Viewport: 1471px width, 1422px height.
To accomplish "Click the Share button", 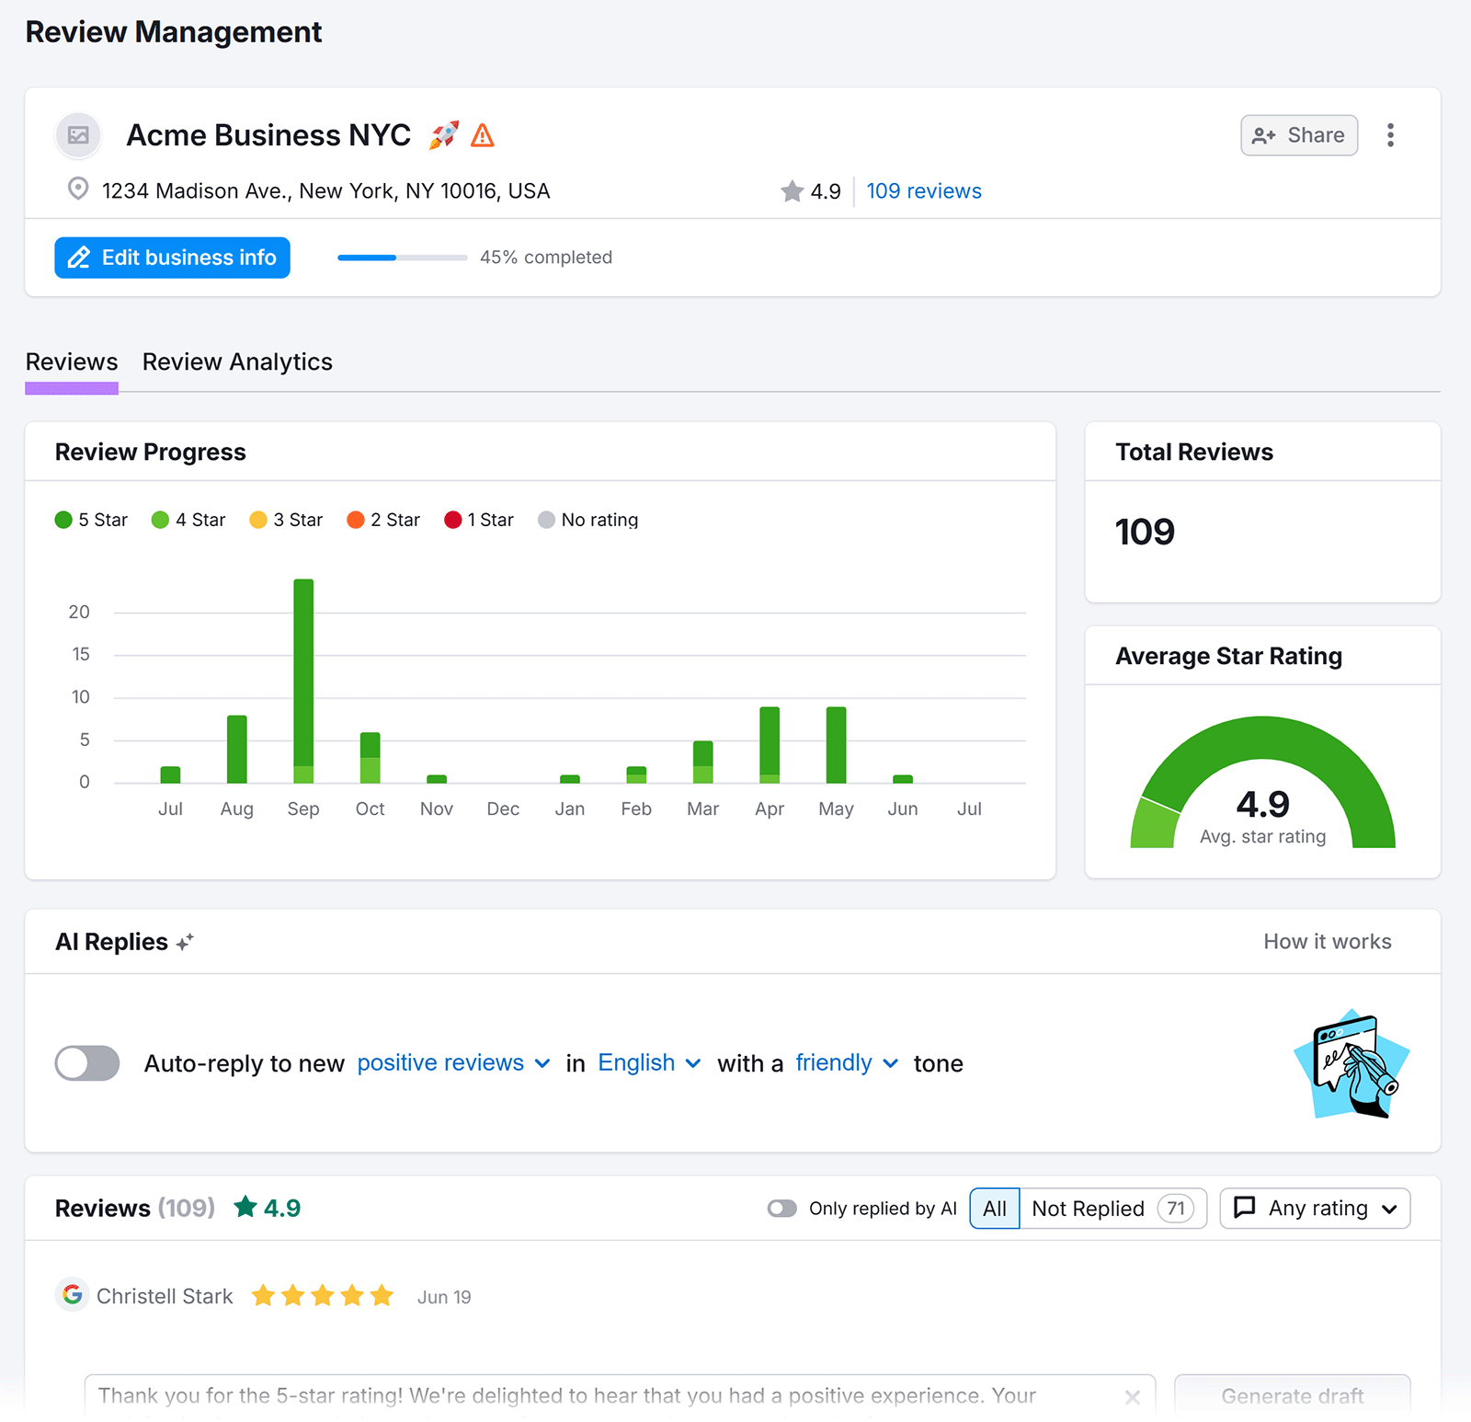I will [1298, 135].
